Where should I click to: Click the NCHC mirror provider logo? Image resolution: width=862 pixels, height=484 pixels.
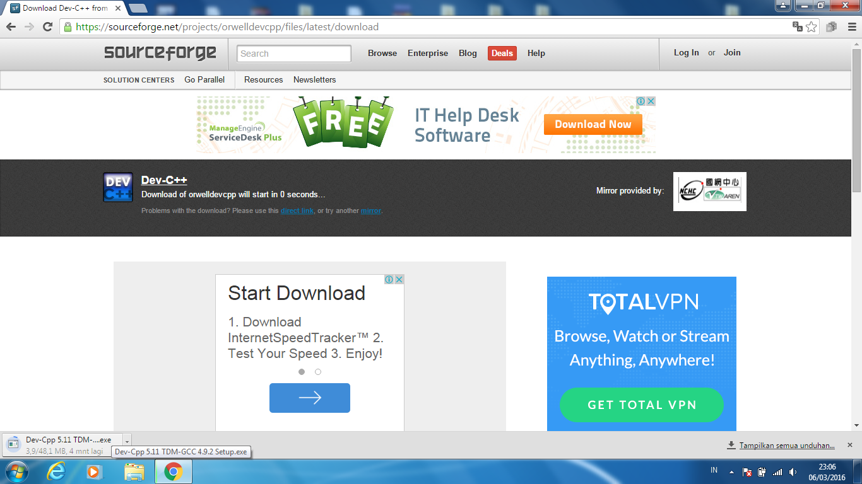click(710, 192)
